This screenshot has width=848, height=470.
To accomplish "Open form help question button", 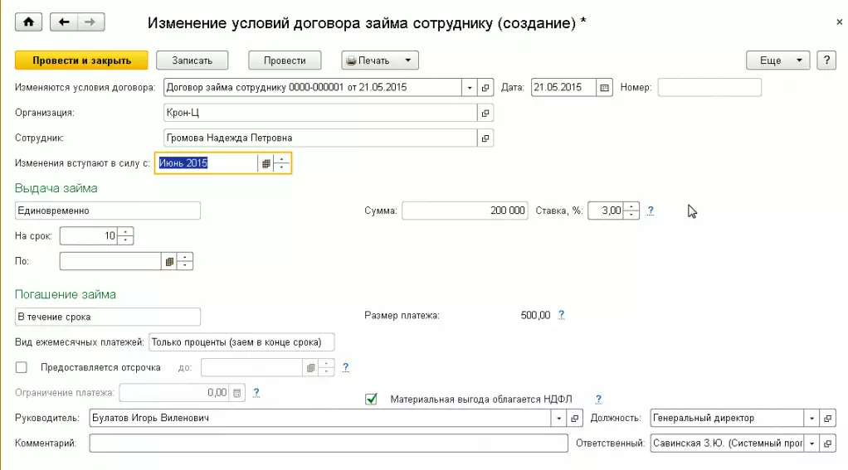I will coord(826,60).
